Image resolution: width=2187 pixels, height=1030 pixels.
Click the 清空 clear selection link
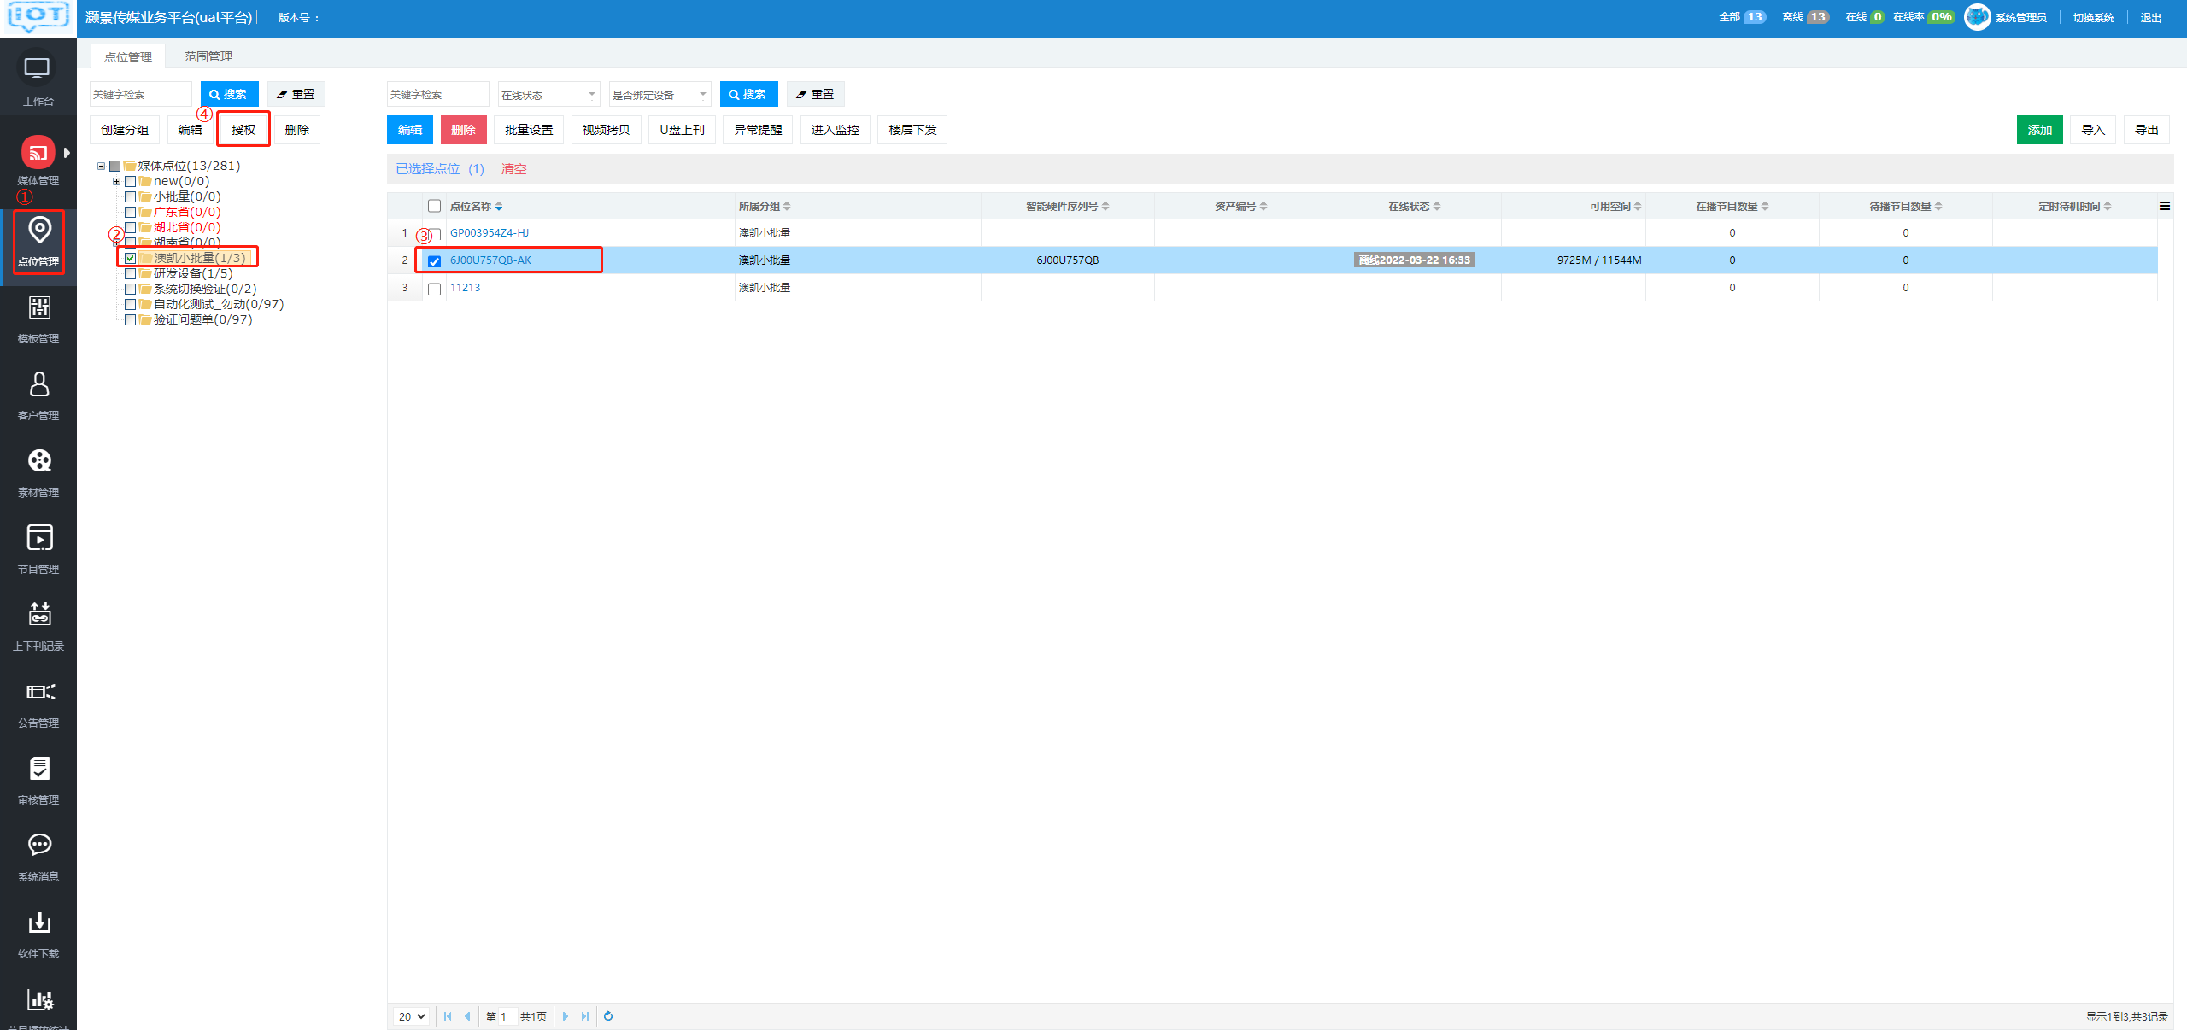[513, 169]
